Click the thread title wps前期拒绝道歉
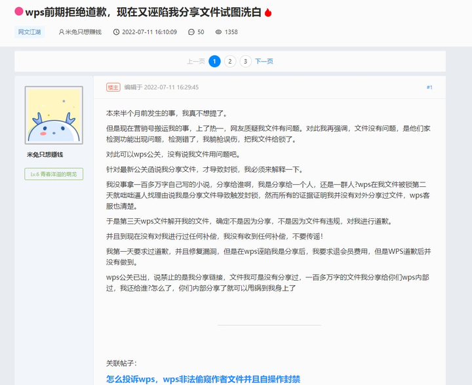The width and height of the screenshot is (472, 385). click(x=143, y=12)
